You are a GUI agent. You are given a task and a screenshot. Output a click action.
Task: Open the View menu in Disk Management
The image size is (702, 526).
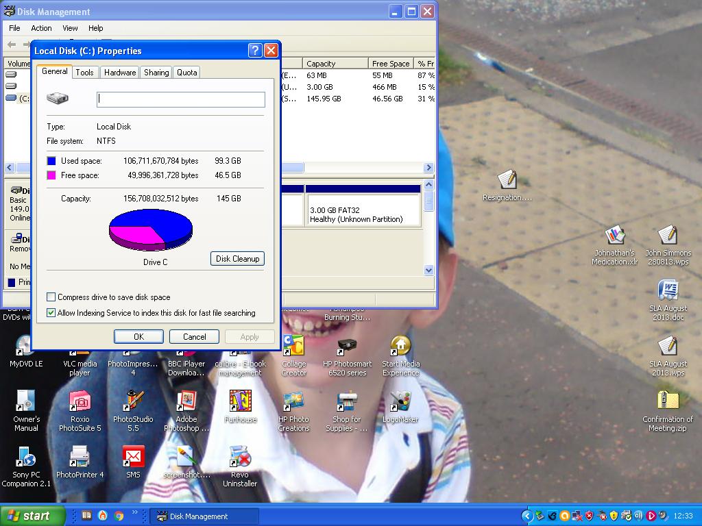[x=70, y=28]
